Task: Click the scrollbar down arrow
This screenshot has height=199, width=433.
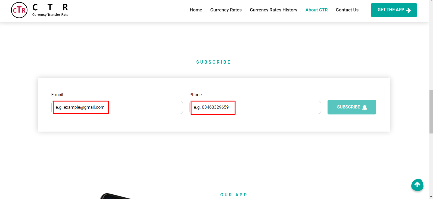Action: (431, 197)
